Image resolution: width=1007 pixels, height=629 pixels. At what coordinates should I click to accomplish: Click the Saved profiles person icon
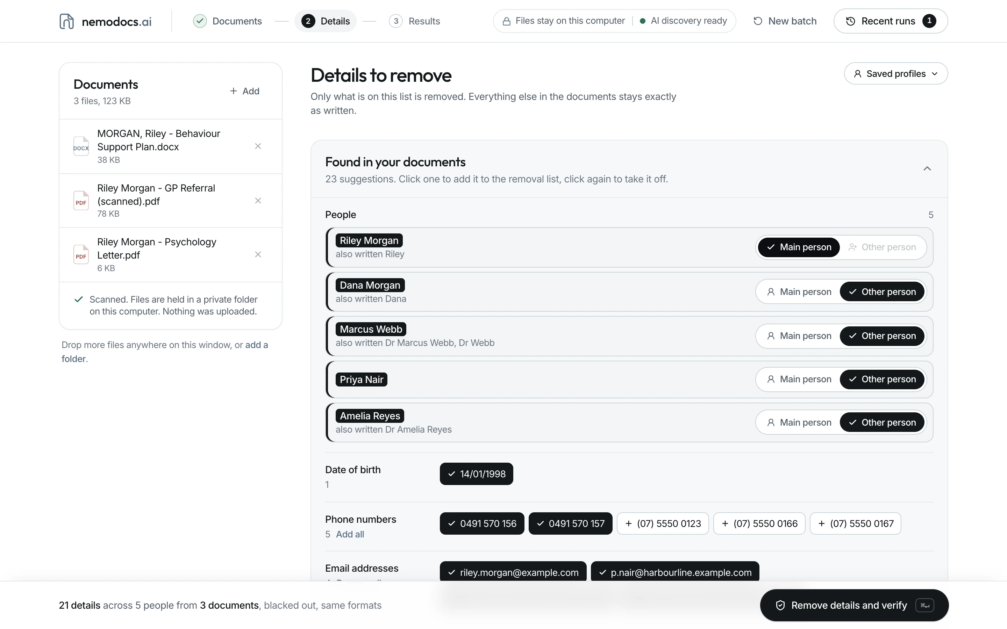pos(858,74)
